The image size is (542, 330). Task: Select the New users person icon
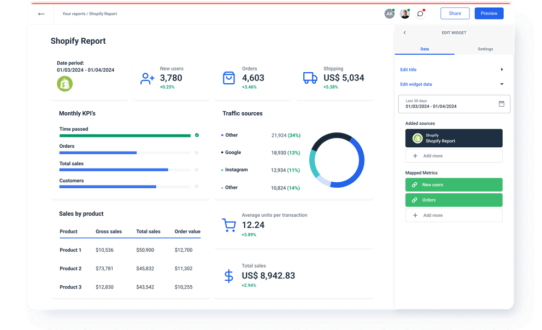point(146,79)
